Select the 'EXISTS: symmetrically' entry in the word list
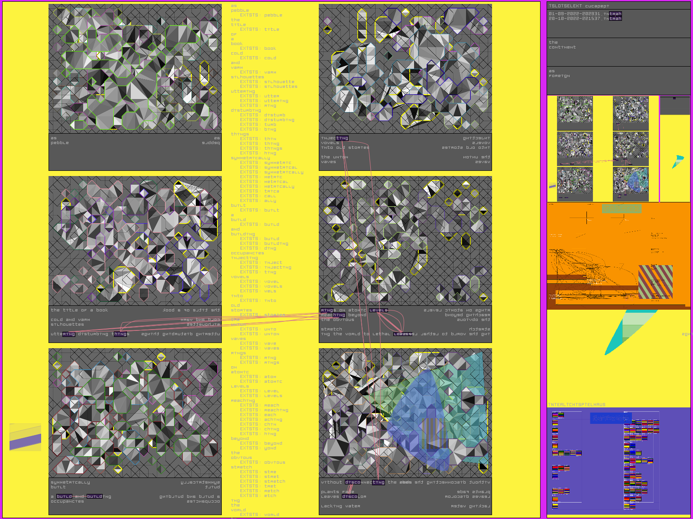This screenshot has width=693, height=519. pos(272,172)
